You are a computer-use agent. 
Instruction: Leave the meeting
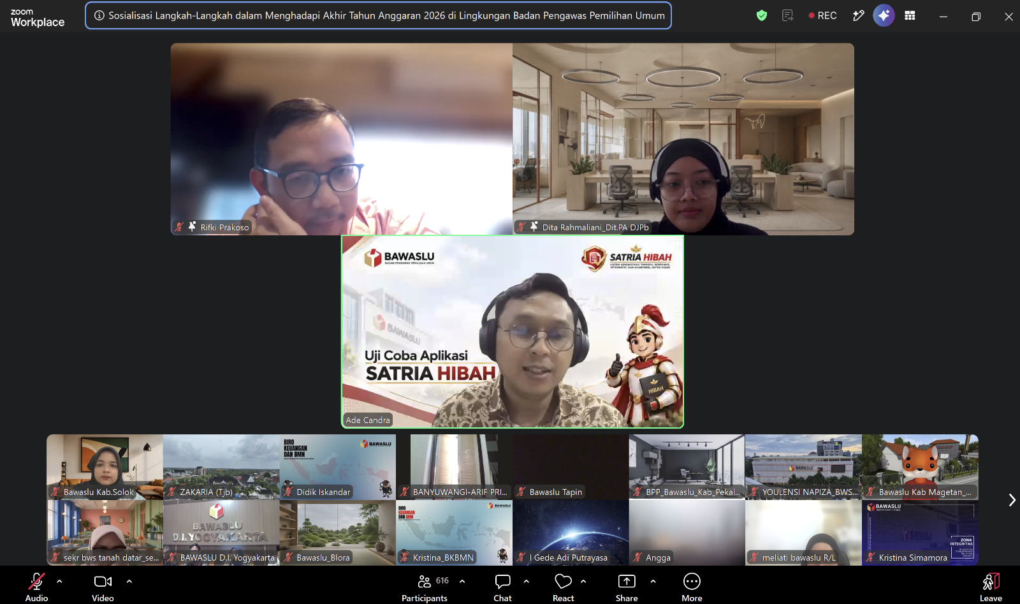click(991, 587)
